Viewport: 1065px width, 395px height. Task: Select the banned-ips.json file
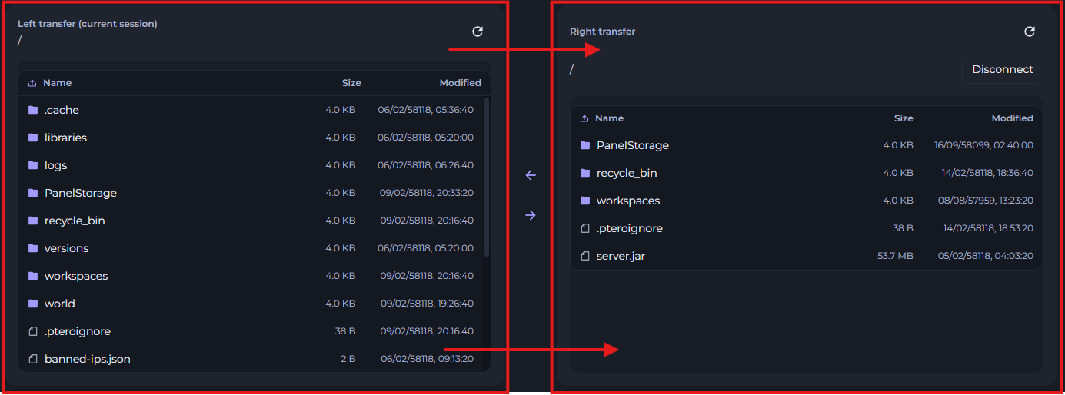[87, 359]
